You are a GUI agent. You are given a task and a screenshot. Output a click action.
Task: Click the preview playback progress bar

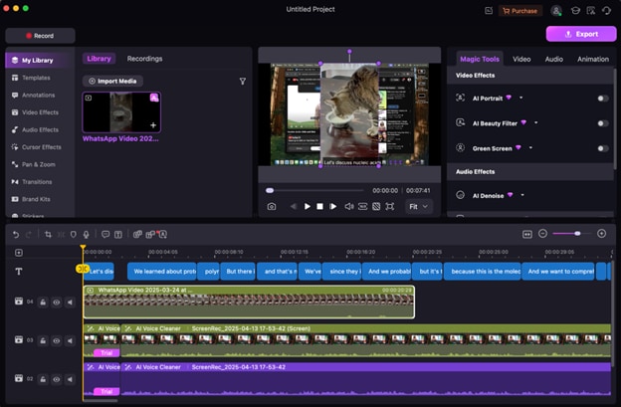(314, 190)
